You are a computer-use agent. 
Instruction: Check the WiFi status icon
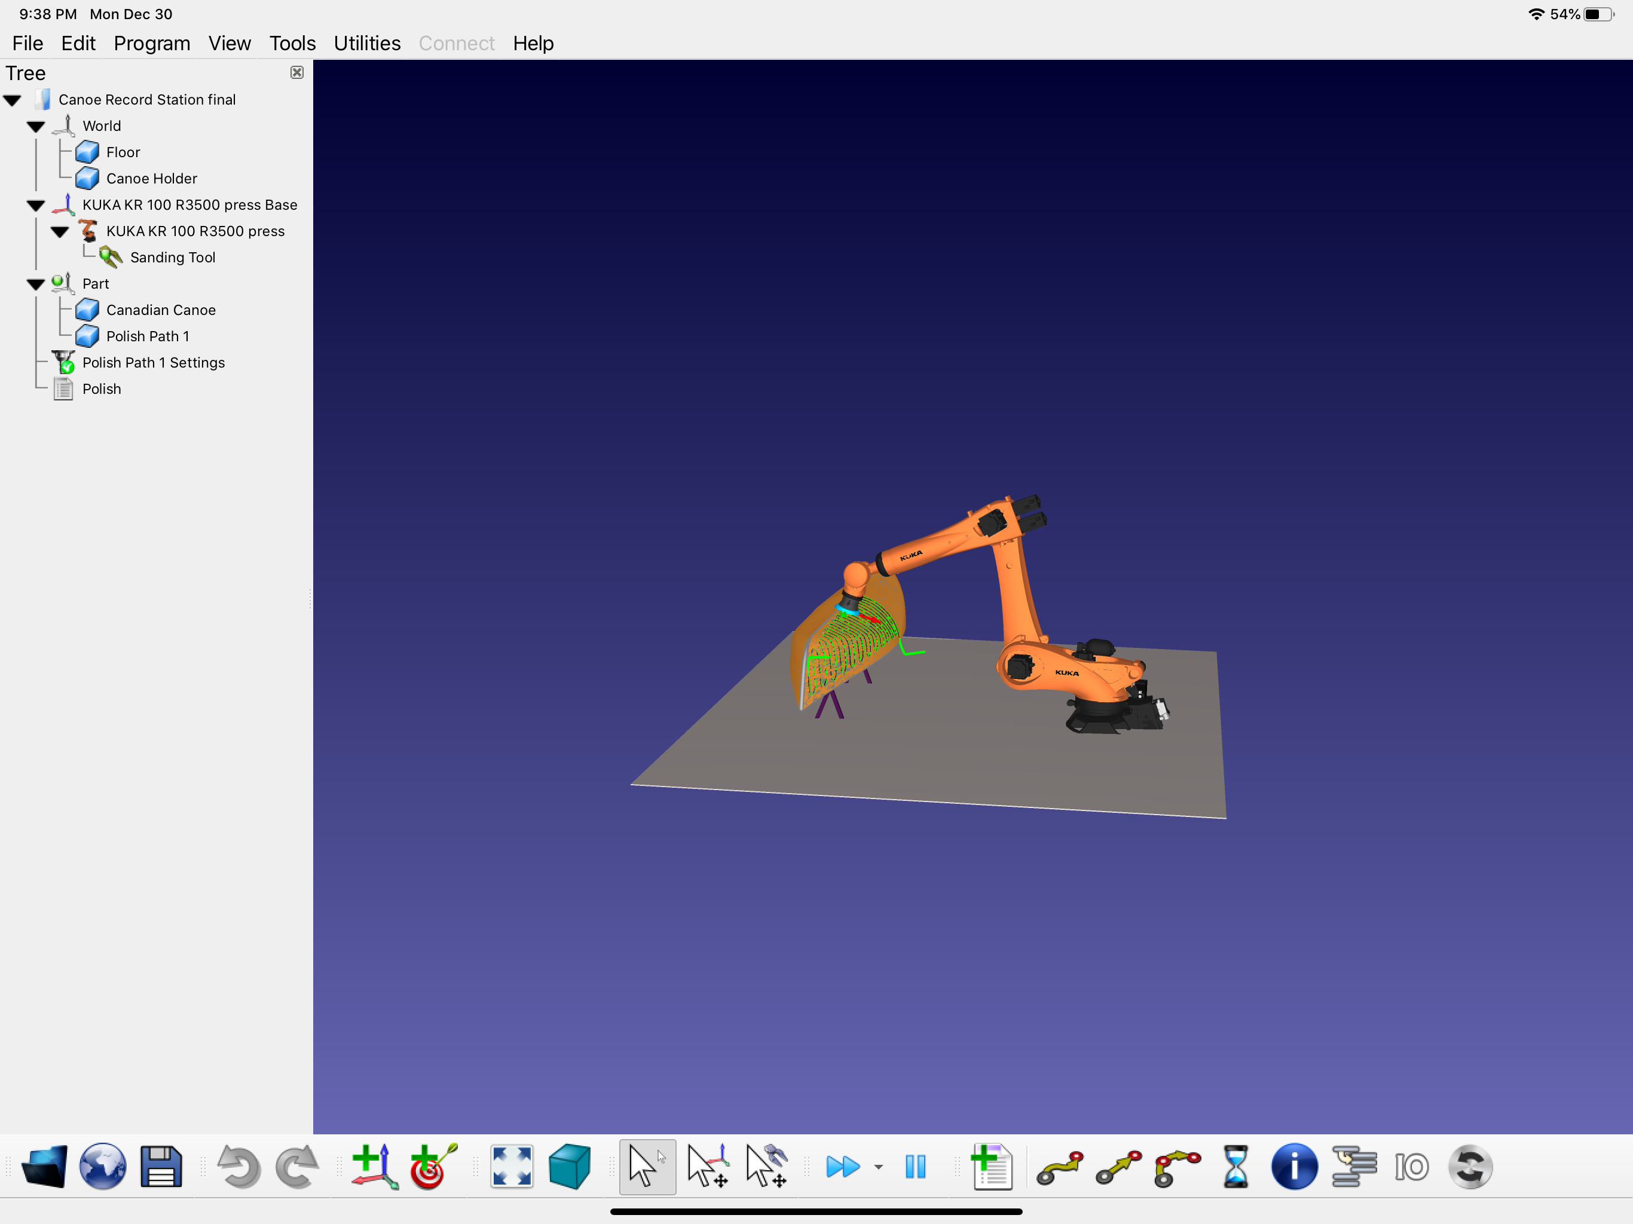coord(1536,14)
